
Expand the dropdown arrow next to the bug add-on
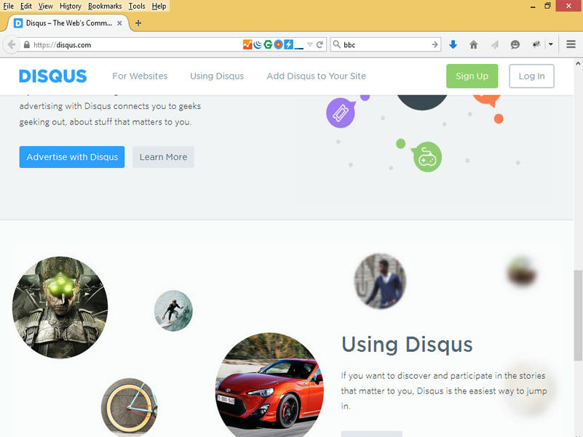(x=551, y=44)
